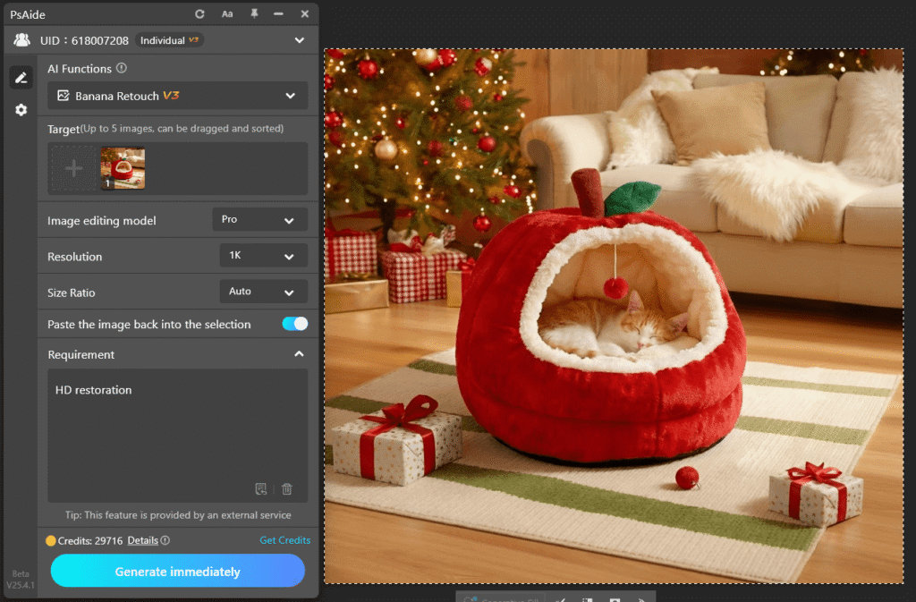This screenshot has height=602, width=916.
Task: Open the Resolution dropdown set to 1K
Action: (x=263, y=255)
